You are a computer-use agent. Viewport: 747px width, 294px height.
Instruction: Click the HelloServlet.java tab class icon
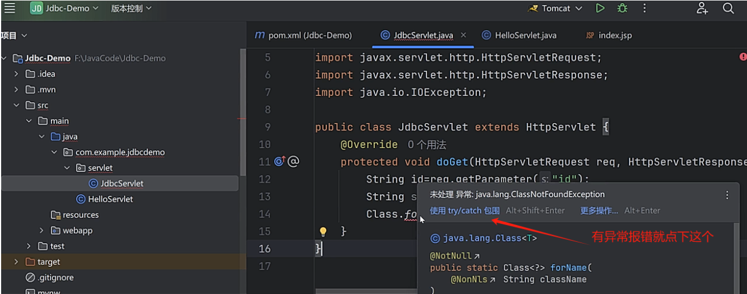[486, 35]
